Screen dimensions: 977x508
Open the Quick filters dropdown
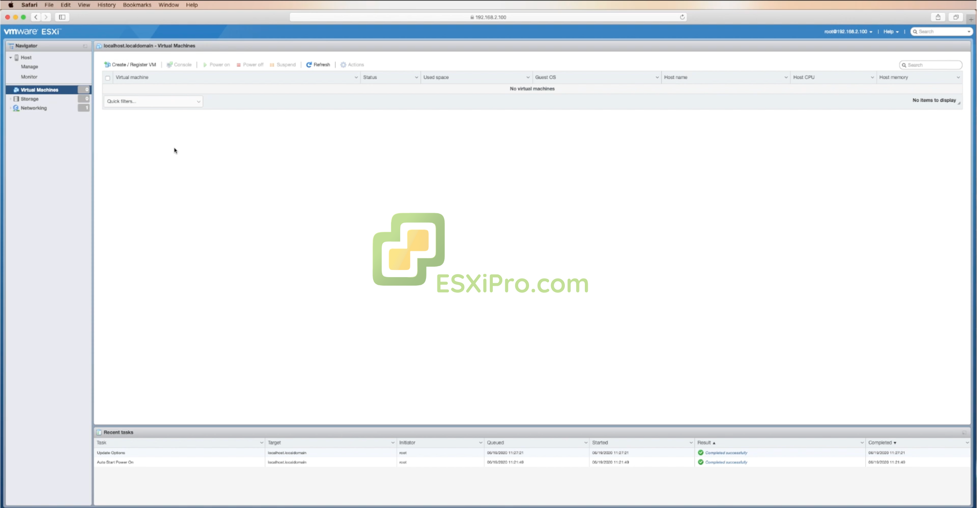pos(153,101)
